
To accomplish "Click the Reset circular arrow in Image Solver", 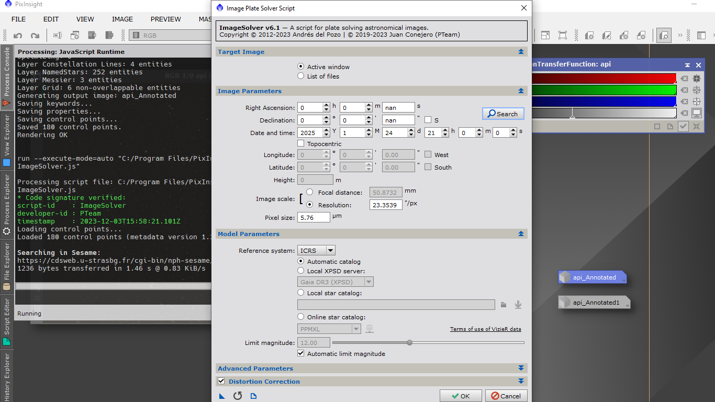I will (238, 396).
